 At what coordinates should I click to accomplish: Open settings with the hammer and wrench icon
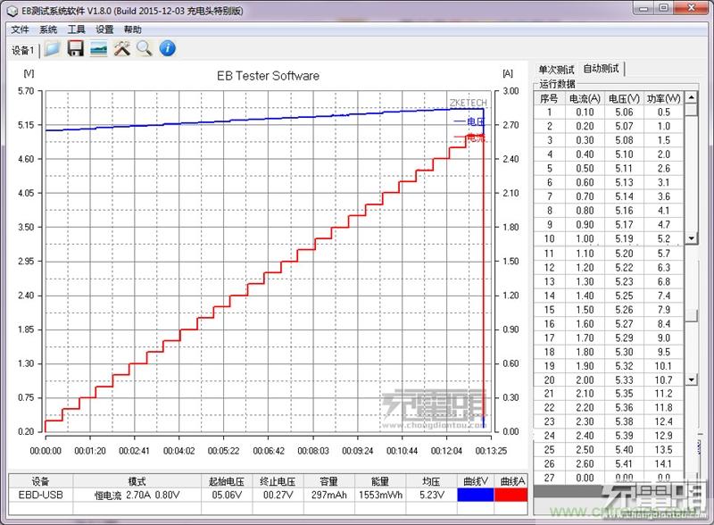click(x=121, y=49)
